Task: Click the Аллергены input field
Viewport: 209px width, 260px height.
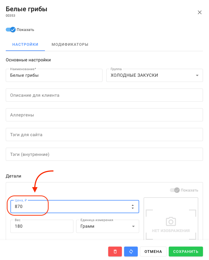Action: (x=104, y=115)
